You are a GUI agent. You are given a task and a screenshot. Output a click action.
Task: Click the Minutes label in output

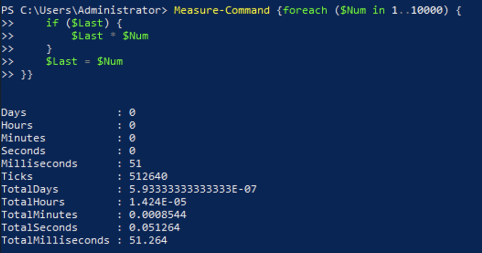[24, 138]
